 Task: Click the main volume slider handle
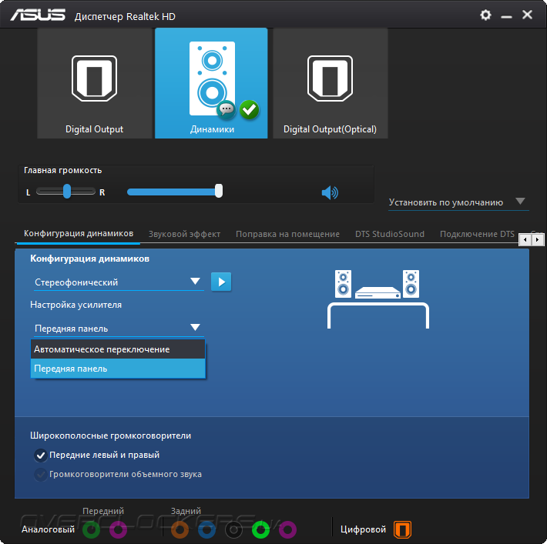pos(219,191)
